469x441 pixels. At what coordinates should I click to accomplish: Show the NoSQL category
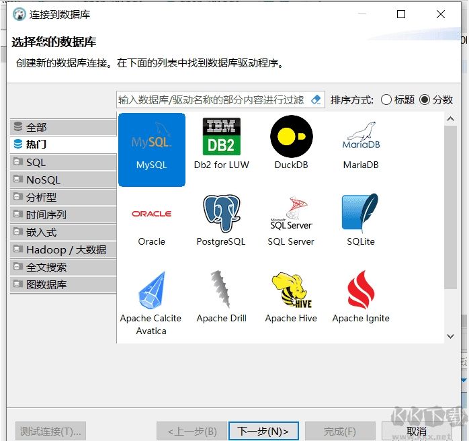63,179
